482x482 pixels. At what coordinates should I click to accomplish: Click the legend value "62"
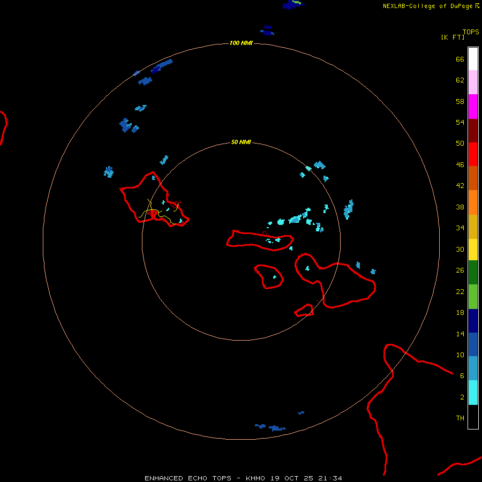pos(460,80)
